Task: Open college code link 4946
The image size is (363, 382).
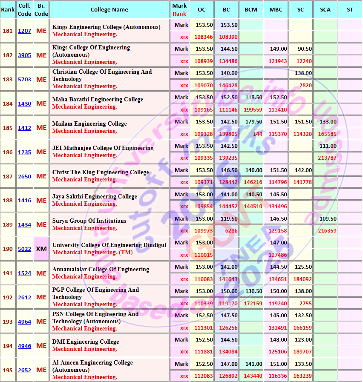Action: [24, 346]
